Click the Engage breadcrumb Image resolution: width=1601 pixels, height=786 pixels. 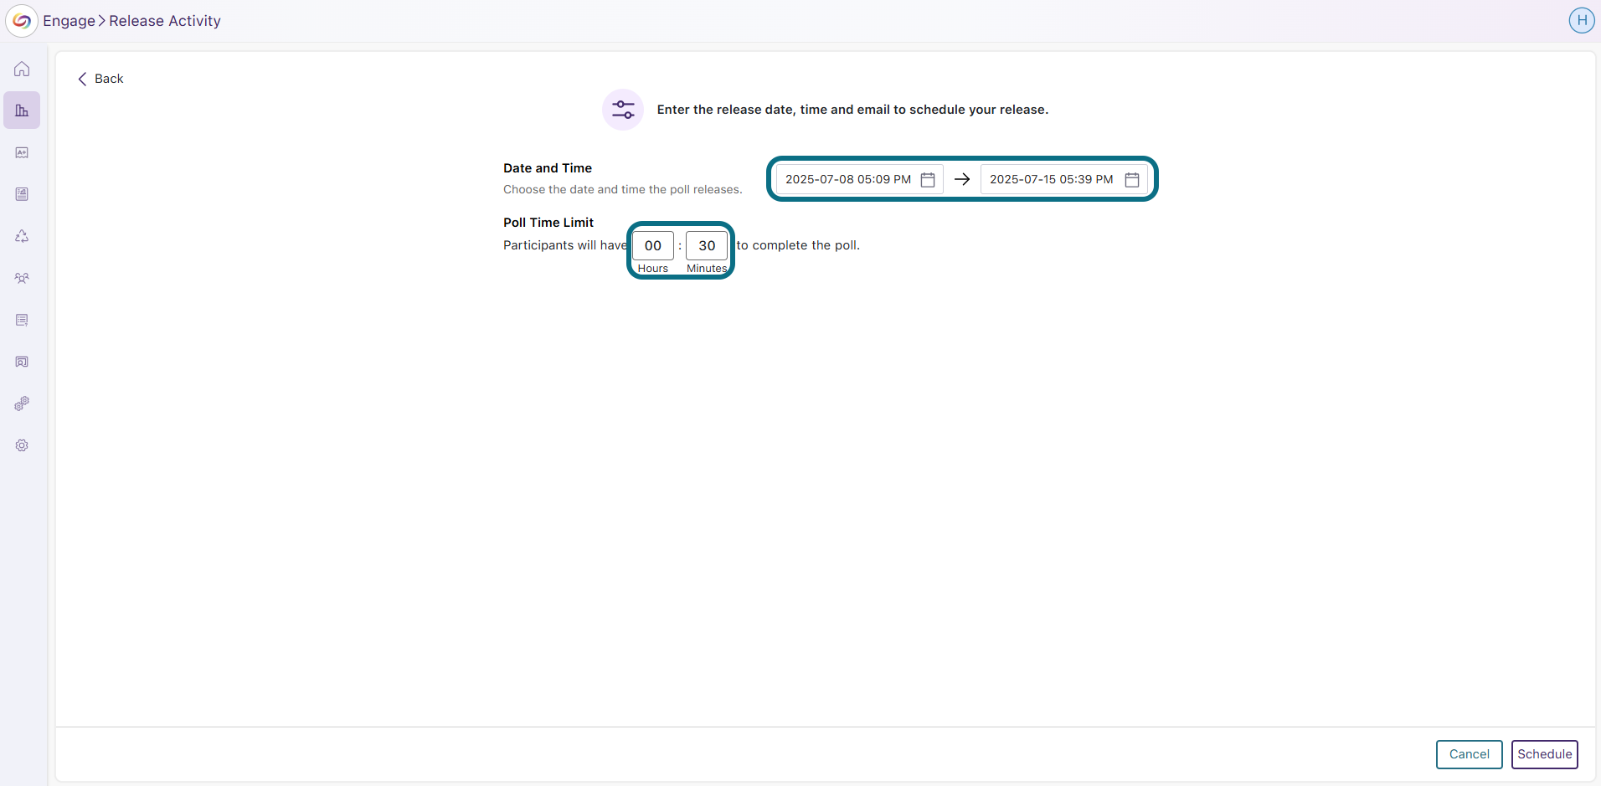[x=69, y=21]
